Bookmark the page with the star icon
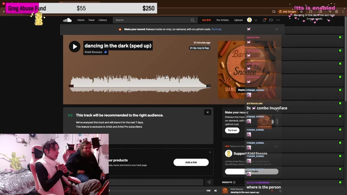Image resolution: width=347 pixels, height=195 pixels. tap(301, 12)
